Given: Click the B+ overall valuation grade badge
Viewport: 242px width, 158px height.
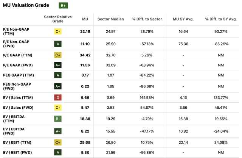Looking at the screenshot, I should [x=64, y=6].
